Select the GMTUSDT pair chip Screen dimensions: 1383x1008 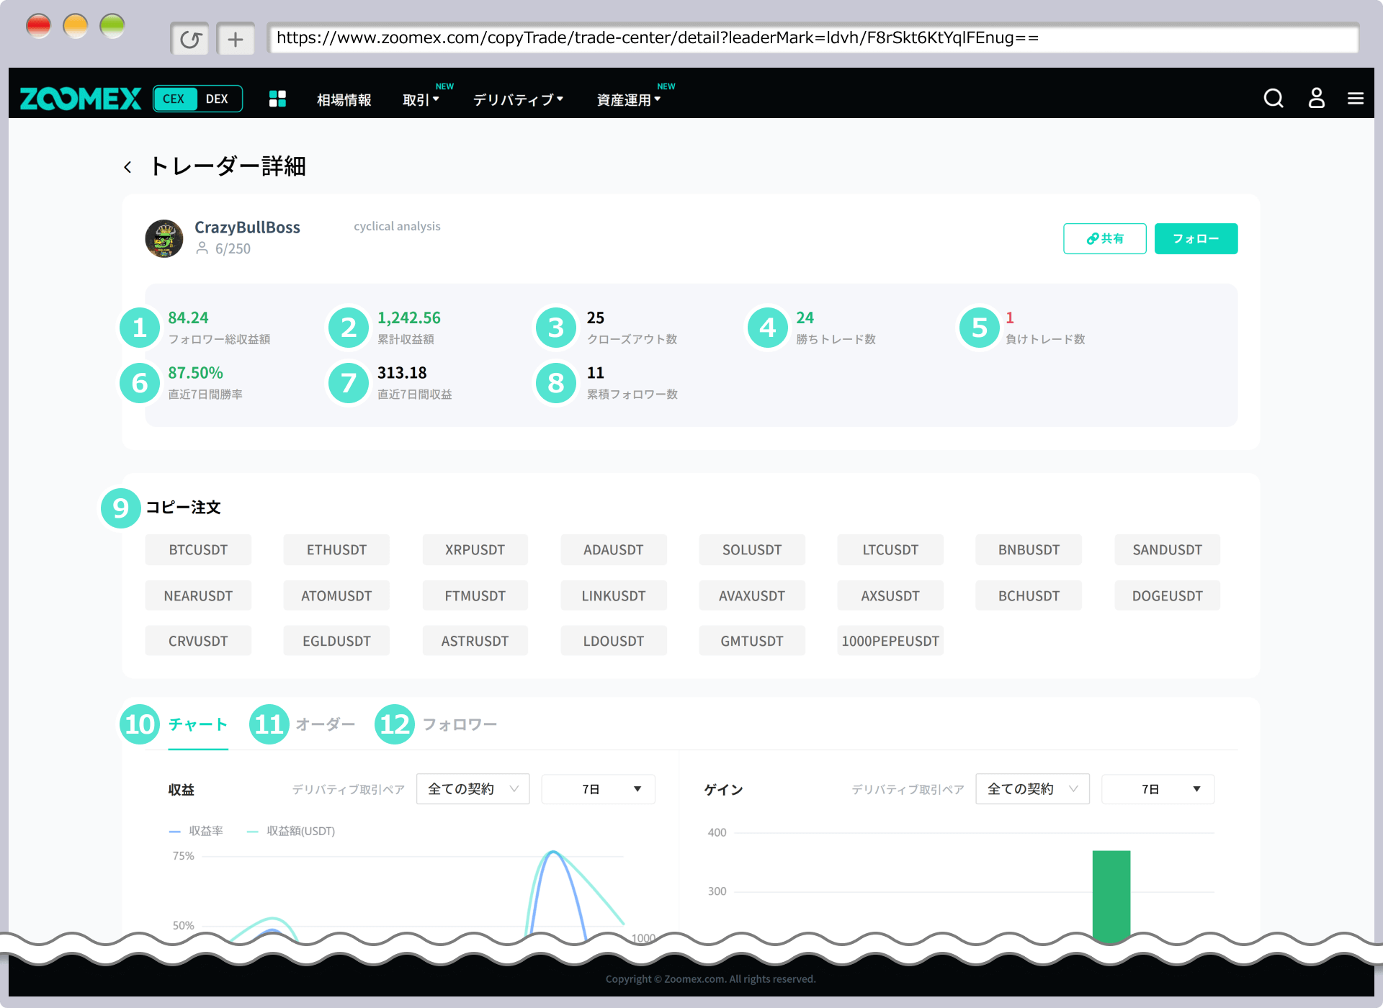[752, 641]
